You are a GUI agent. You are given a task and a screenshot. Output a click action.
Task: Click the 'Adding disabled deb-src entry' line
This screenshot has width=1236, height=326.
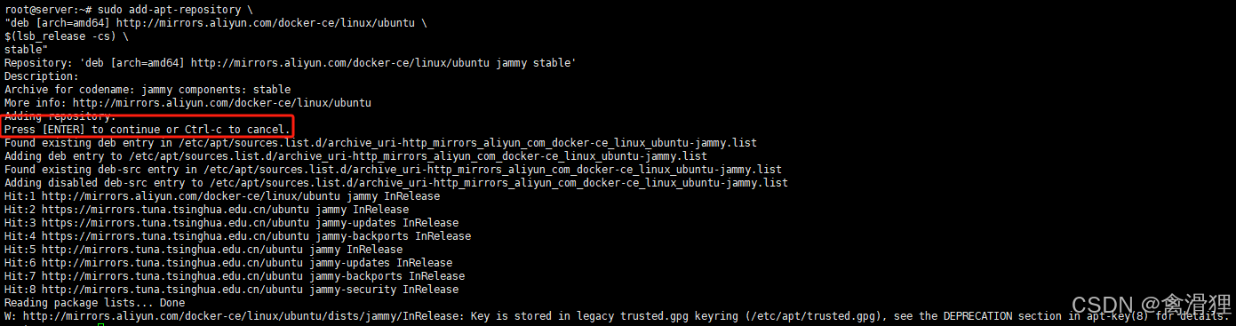point(396,183)
